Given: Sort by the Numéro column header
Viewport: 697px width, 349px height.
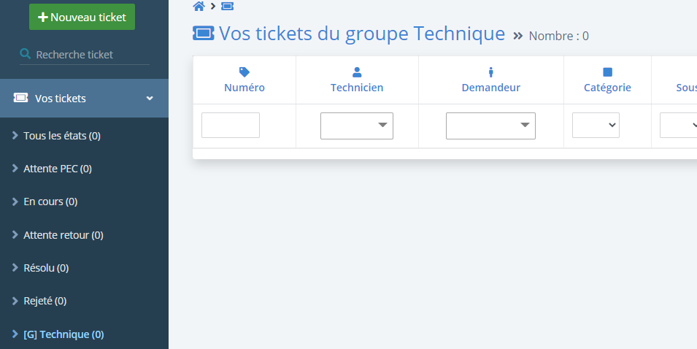Looking at the screenshot, I should click(244, 88).
